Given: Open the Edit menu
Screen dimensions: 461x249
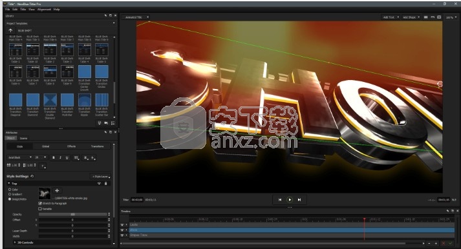Looking at the screenshot, I should coord(15,10).
